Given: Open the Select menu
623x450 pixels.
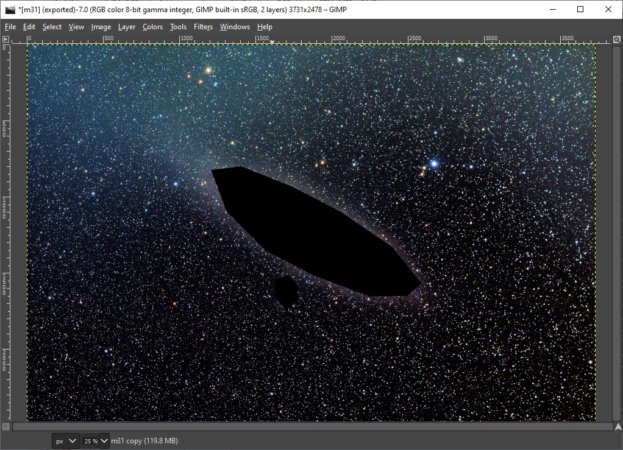Looking at the screenshot, I should pyautogui.click(x=52, y=27).
